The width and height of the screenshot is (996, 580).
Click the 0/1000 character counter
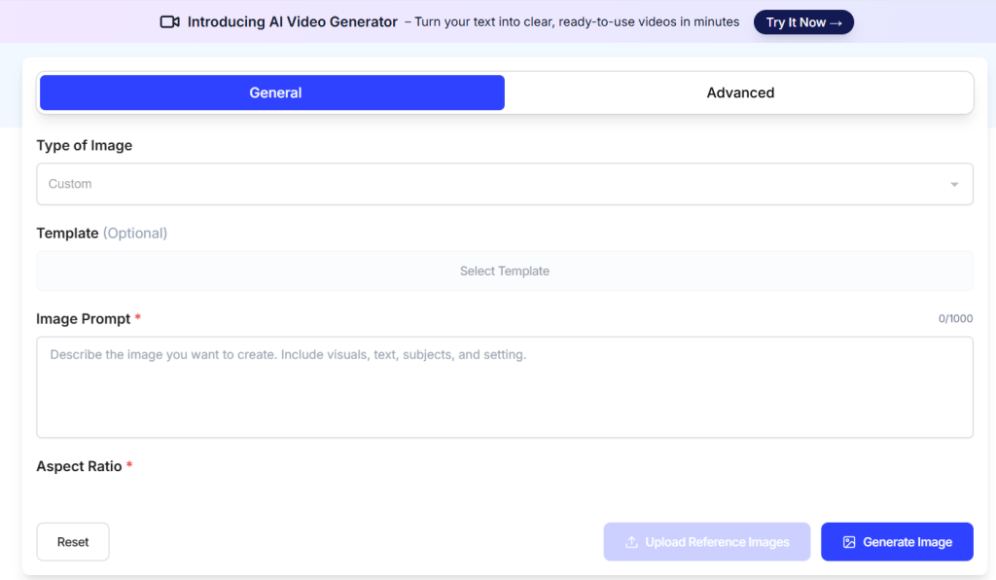pyautogui.click(x=955, y=319)
